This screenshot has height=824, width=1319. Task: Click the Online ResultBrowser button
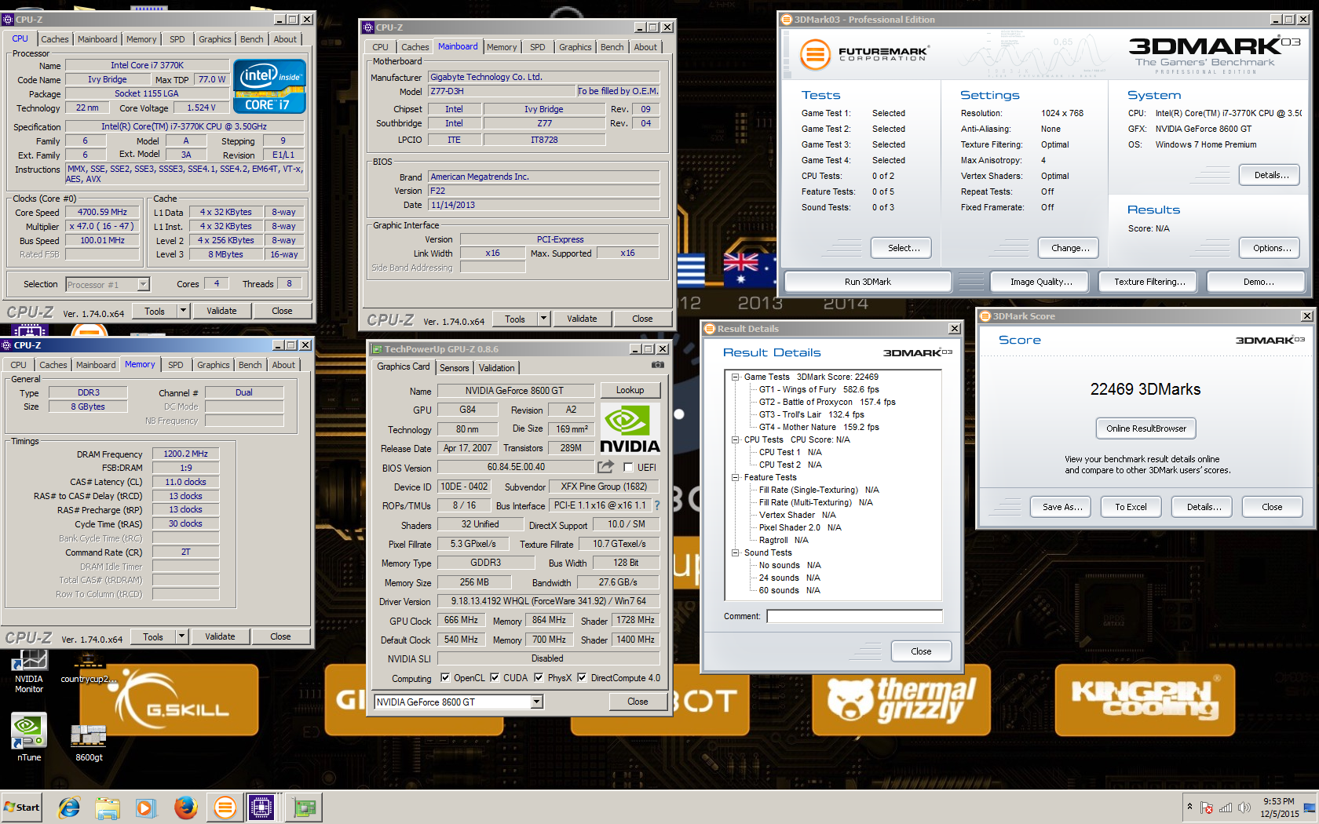(1145, 428)
